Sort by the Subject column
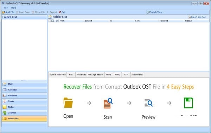The width and height of the screenshot is (211, 133). point(97,21)
